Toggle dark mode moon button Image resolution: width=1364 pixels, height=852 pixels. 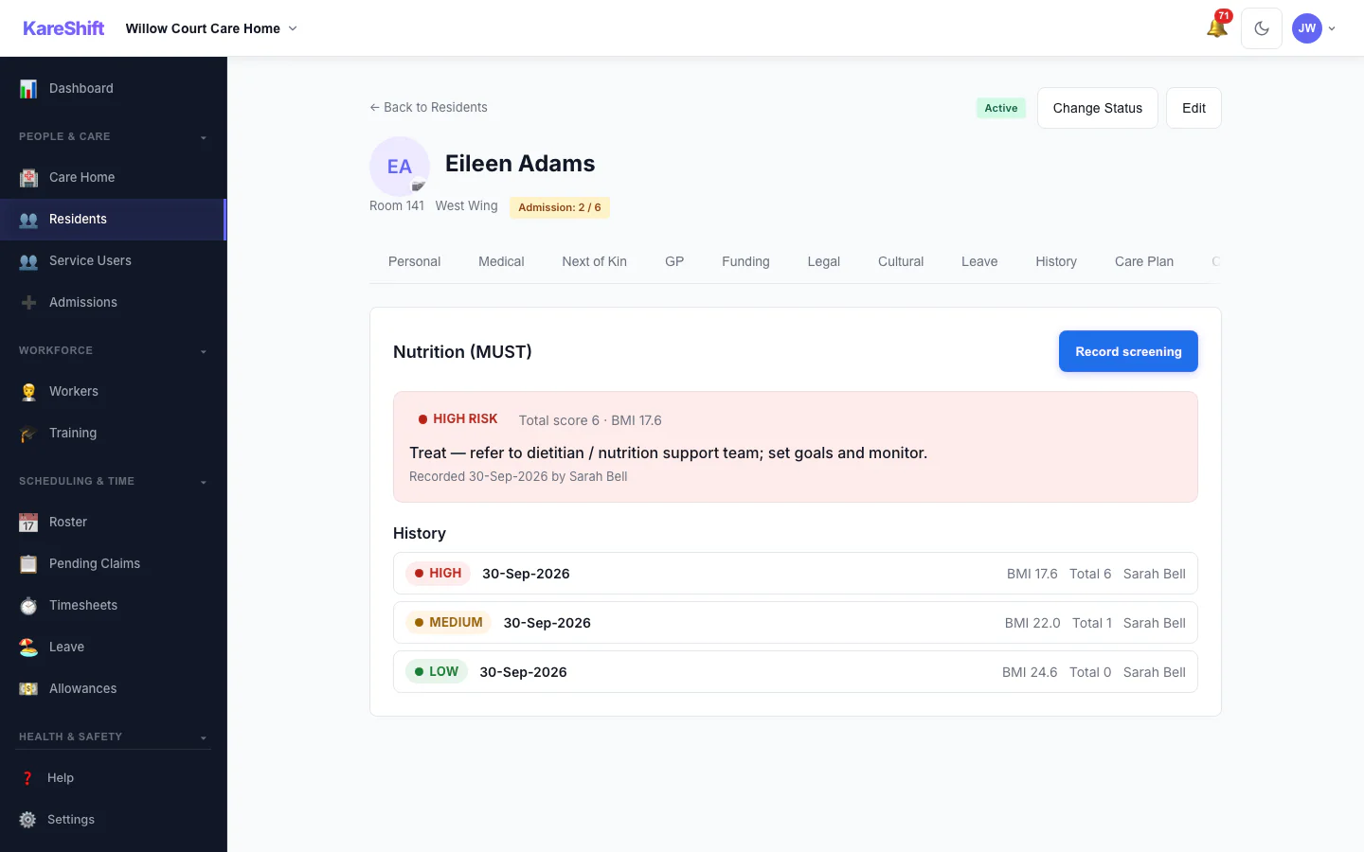coord(1262,28)
